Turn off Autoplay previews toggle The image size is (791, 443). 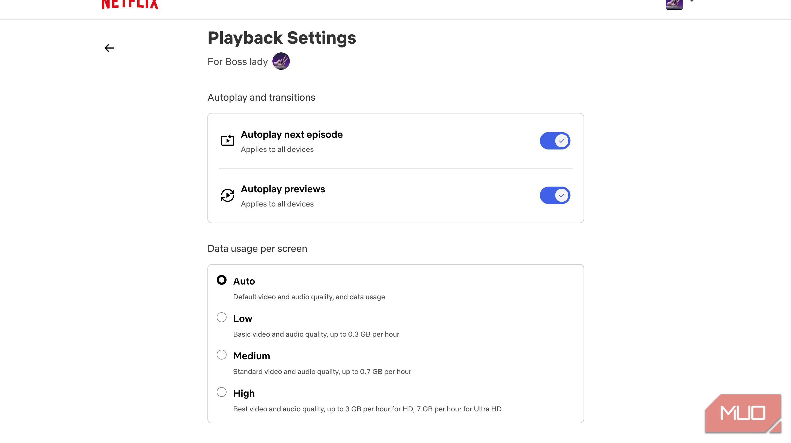(x=555, y=195)
